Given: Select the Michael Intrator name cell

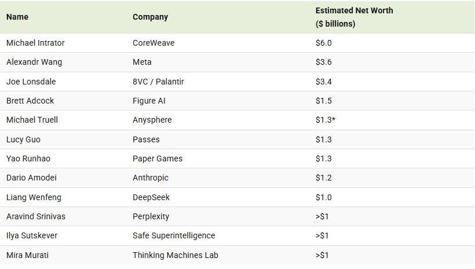Looking at the screenshot, I should (35, 43).
